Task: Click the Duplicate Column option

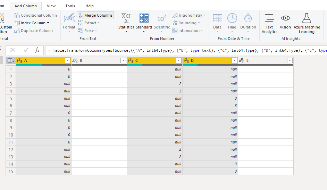Action: (x=34, y=31)
